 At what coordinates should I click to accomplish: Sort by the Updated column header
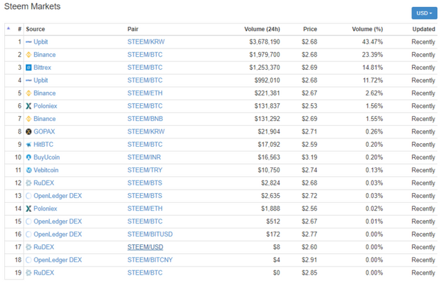tap(424, 29)
